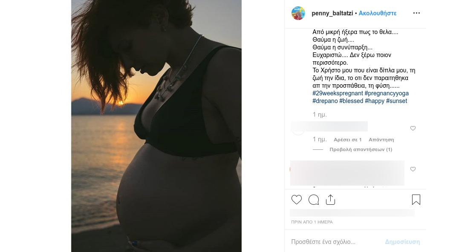
Task: View likes via Αρέσει σε 1
Action: click(348, 140)
